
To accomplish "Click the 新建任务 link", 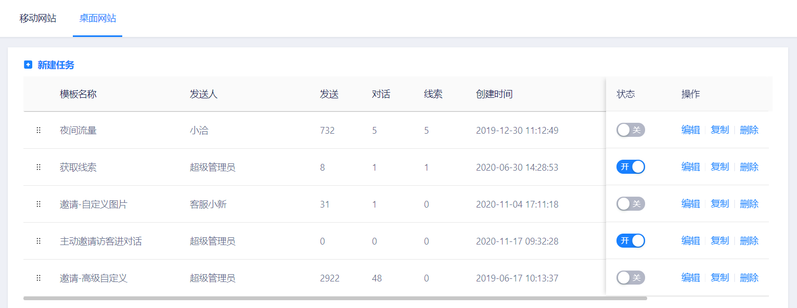I will 56,65.
